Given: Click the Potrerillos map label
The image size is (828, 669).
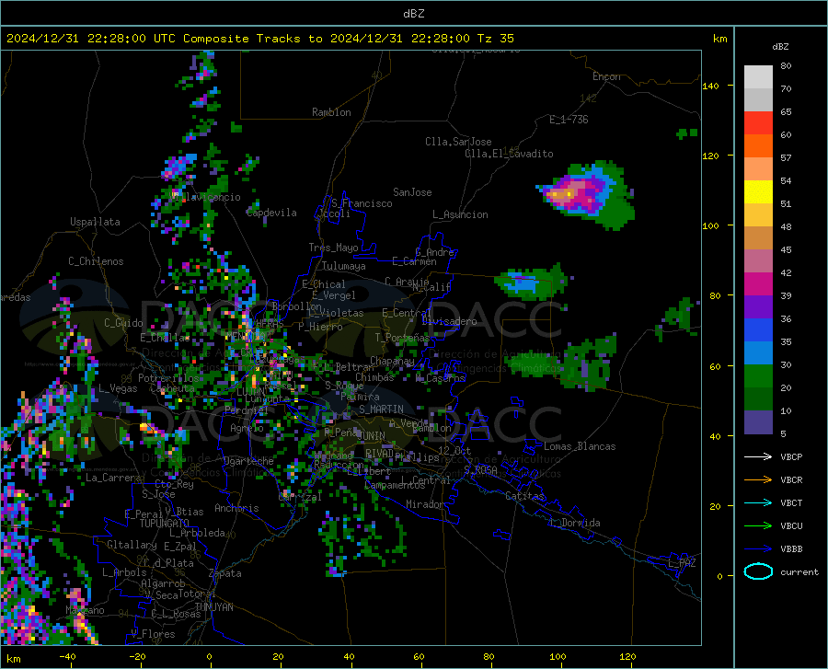Looking at the screenshot, I should tap(168, 378).
